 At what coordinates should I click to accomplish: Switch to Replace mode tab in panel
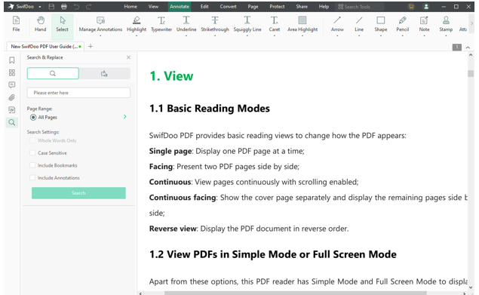coord(105,73)
